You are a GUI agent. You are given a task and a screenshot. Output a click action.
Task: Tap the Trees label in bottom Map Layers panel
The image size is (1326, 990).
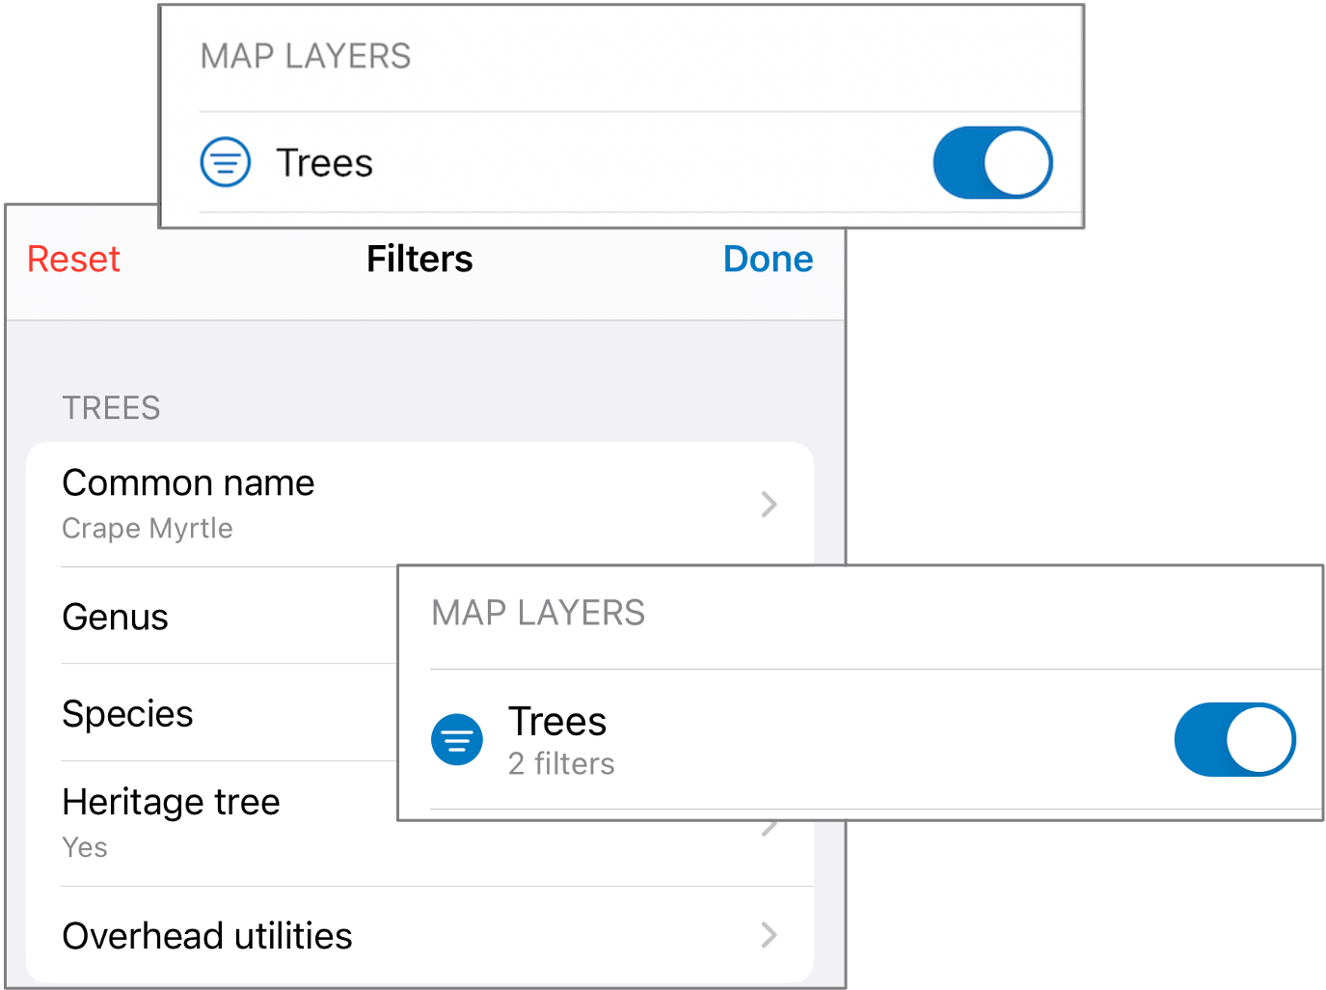556,721
